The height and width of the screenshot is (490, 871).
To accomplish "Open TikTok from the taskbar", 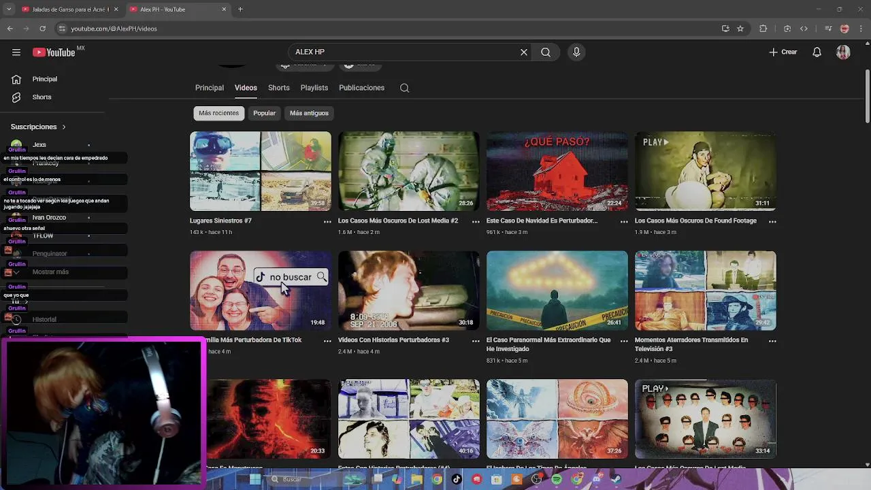I will click(x=457, y=479).
